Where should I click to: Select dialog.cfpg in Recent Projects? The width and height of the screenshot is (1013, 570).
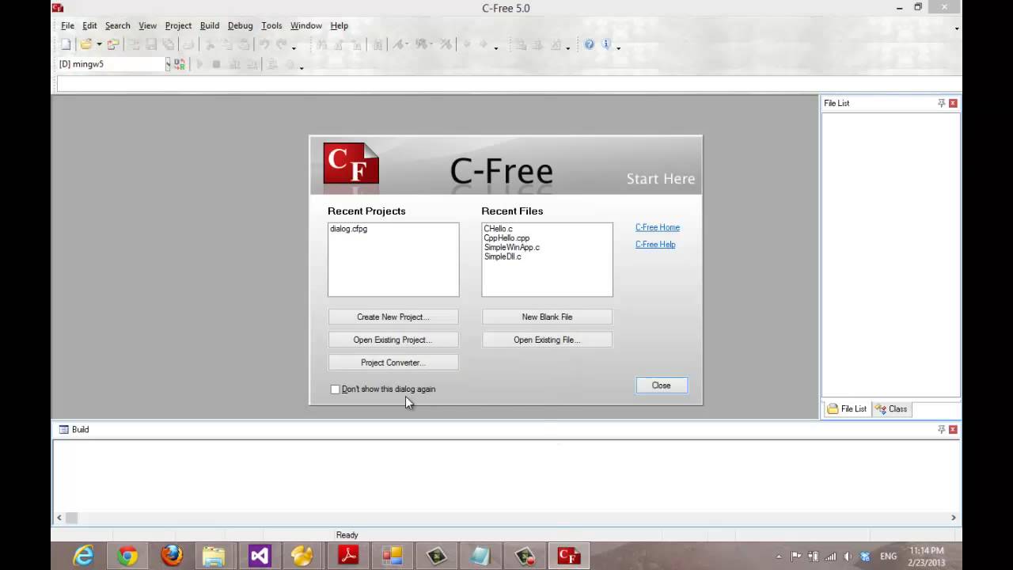(349, 229)
